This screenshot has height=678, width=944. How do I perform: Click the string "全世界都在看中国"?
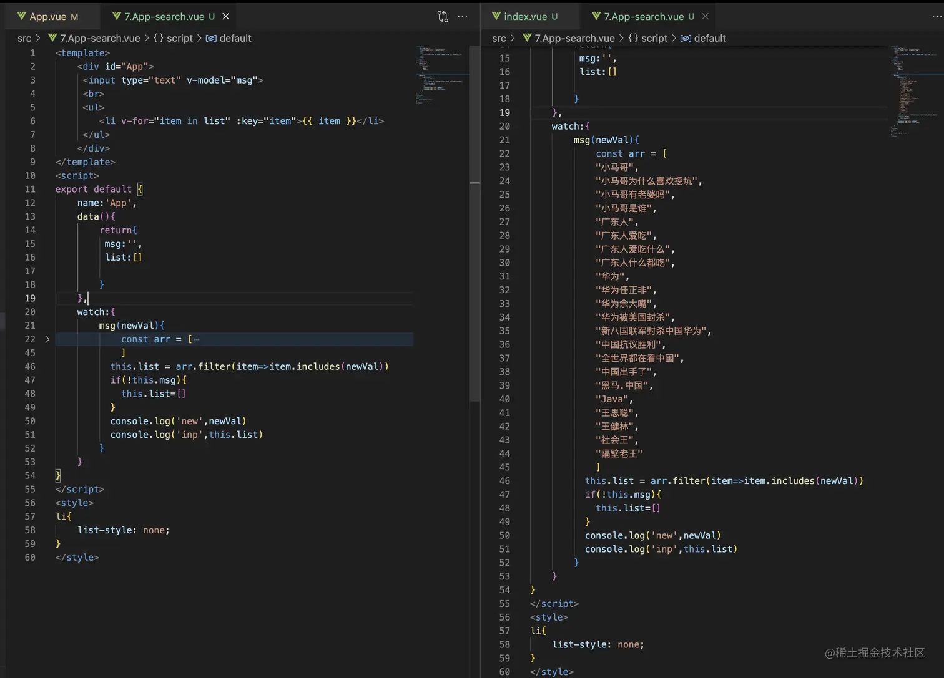click(x=637, y=359)
